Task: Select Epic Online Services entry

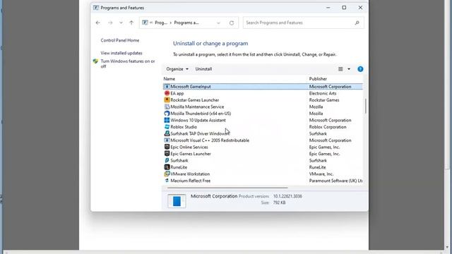Action: pyautogui.click(x=189, y=147)
